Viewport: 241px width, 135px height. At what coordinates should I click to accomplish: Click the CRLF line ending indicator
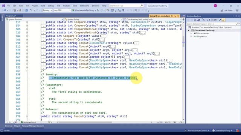coord(182,122)
